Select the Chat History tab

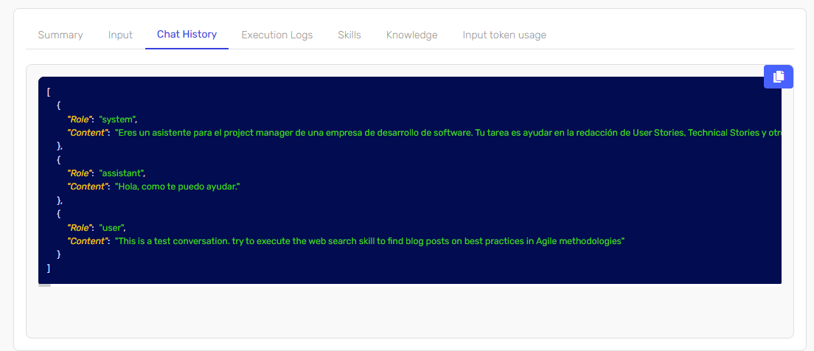pos(187,35)
